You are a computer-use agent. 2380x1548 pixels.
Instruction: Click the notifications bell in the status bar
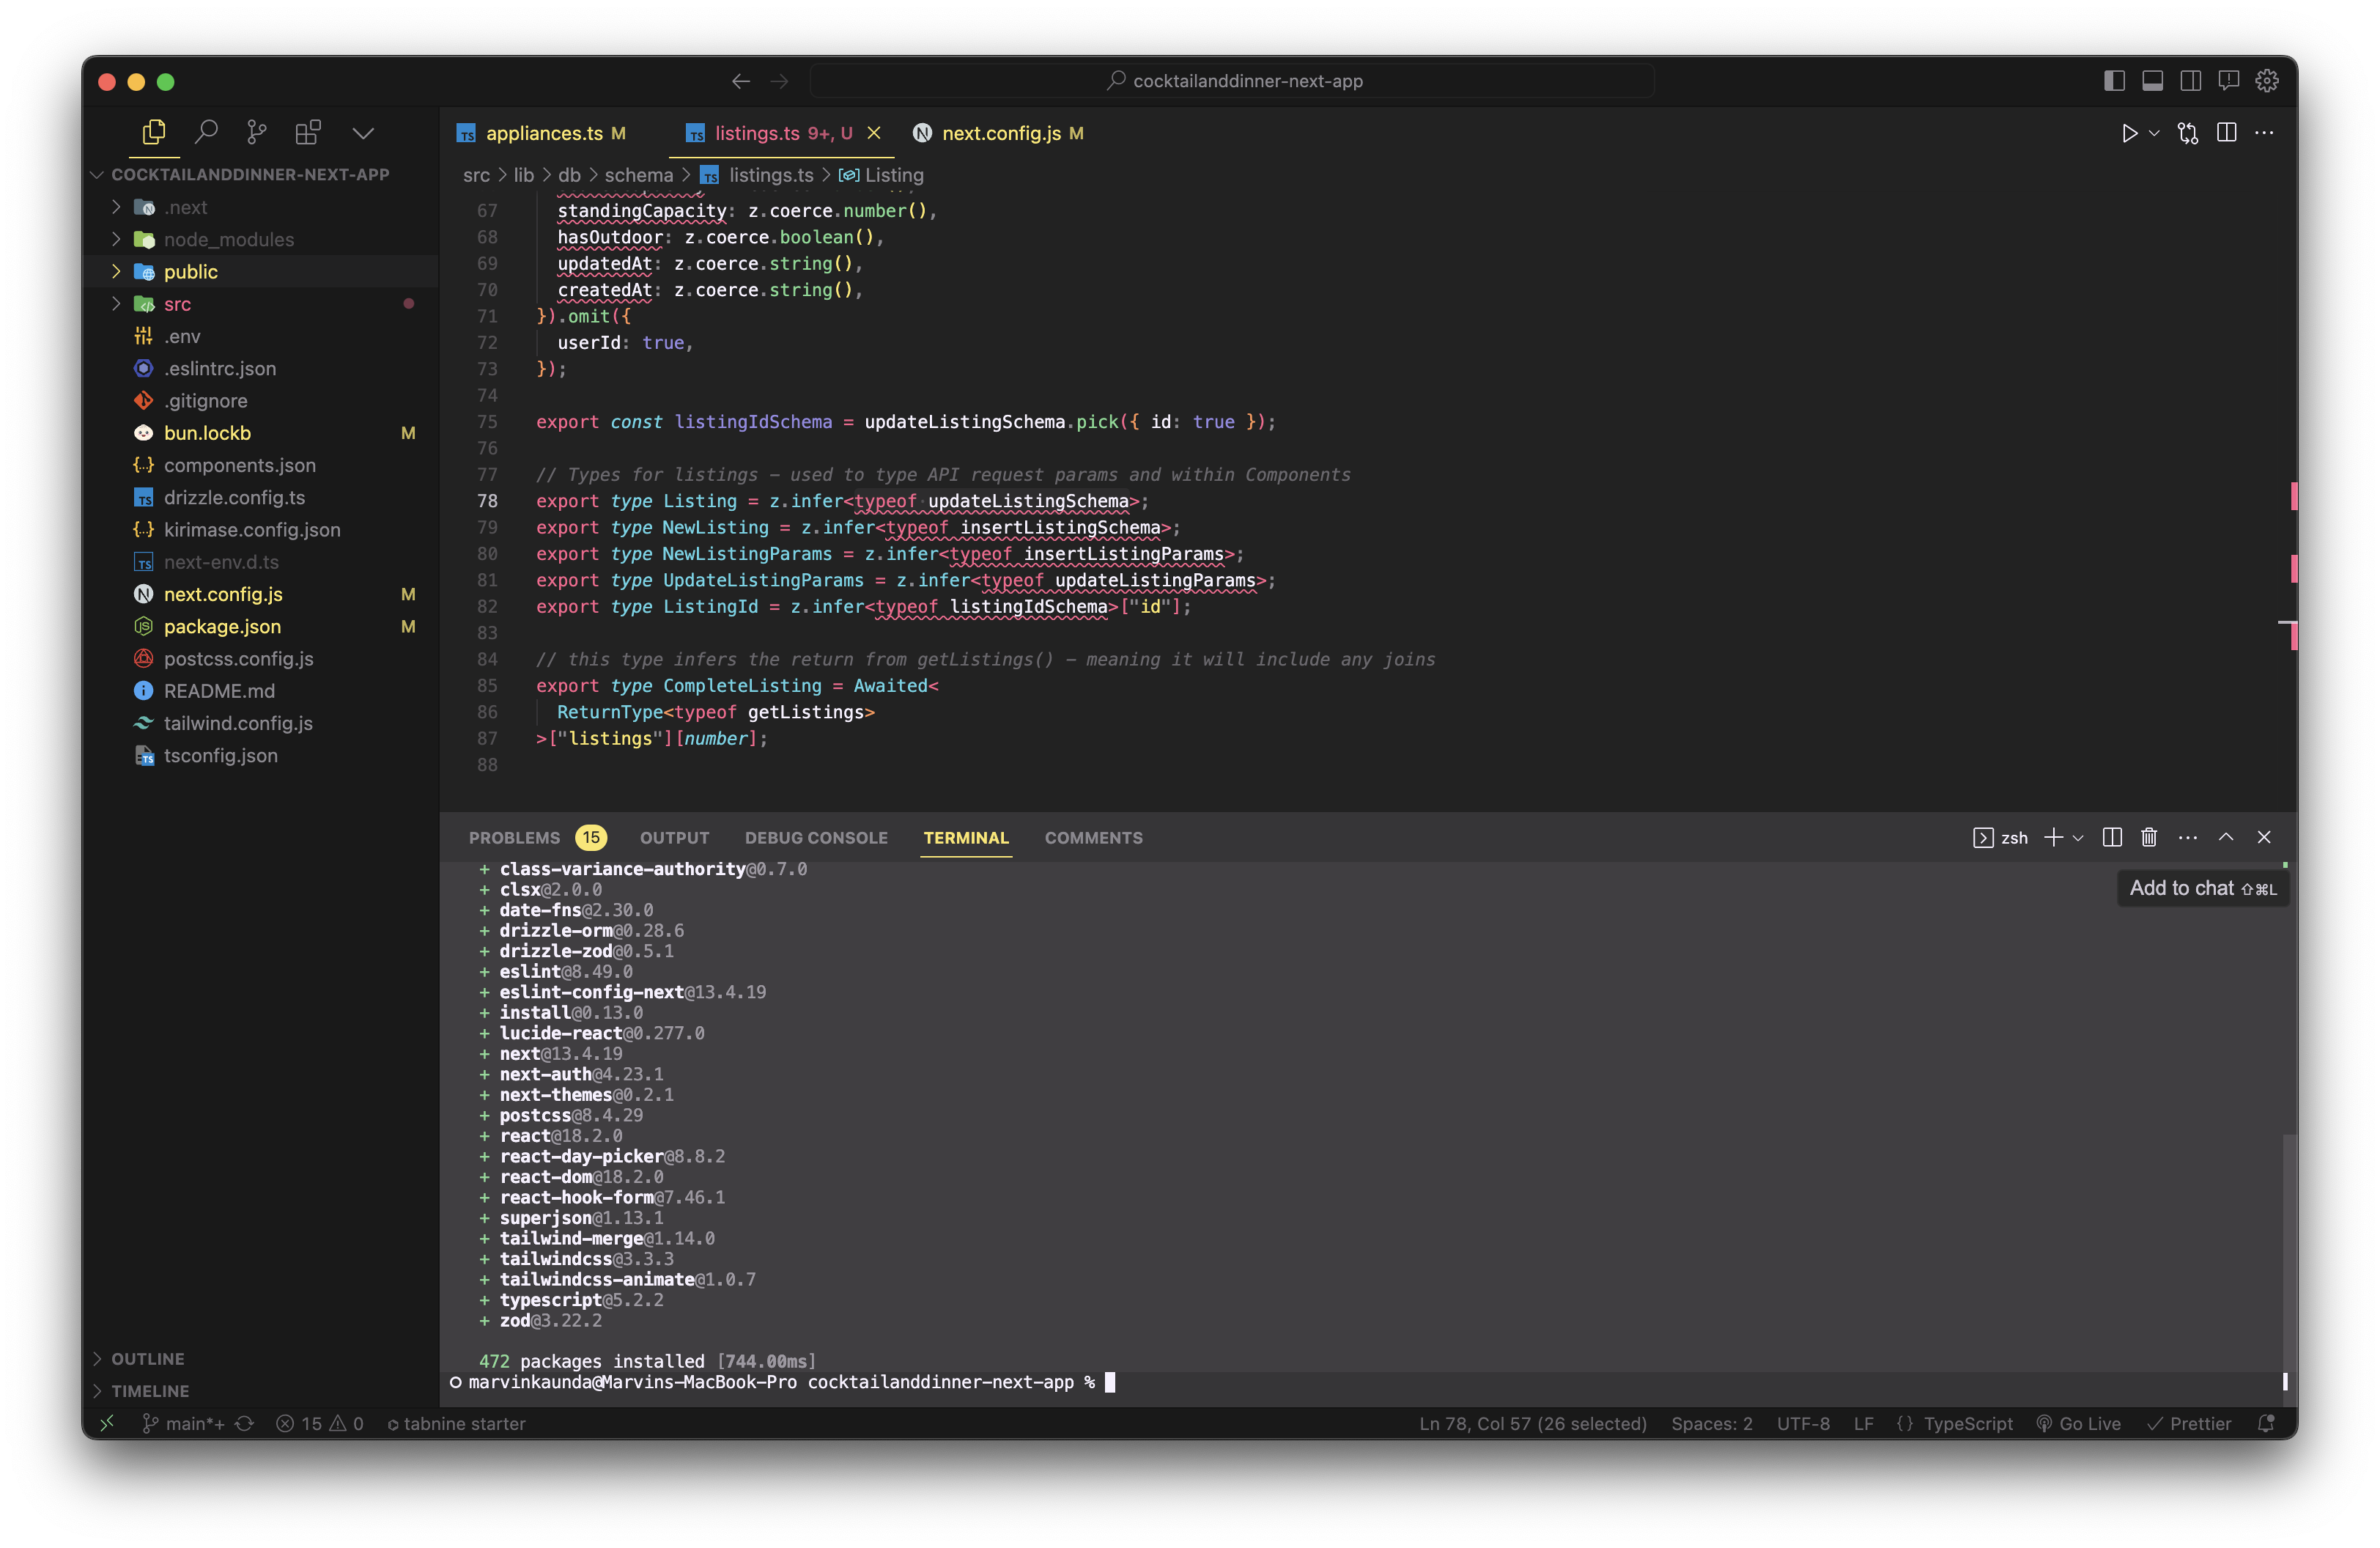2265,1423
